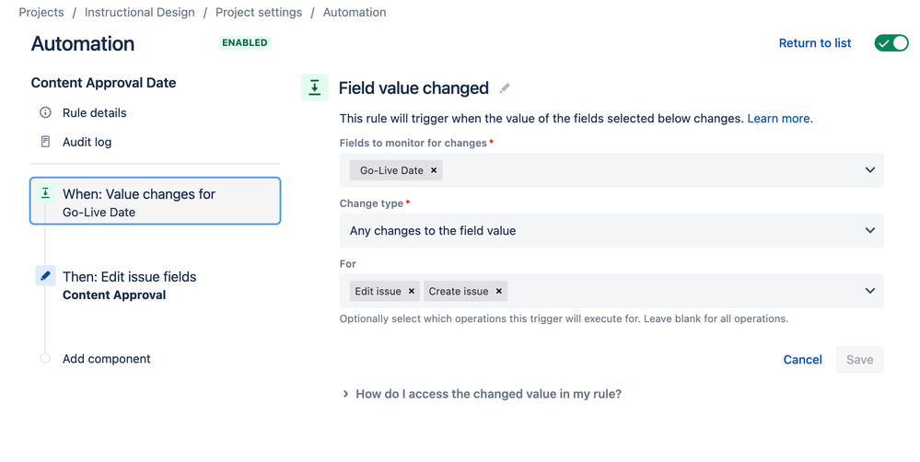Remove the Go-Live Date field tag
The width and height of the screenshot is (920, 462).
point(434,170)
